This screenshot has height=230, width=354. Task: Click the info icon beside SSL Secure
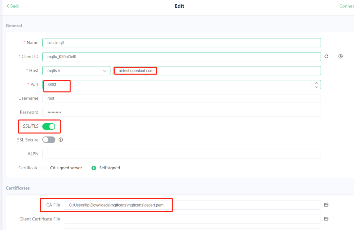[61, 140]
